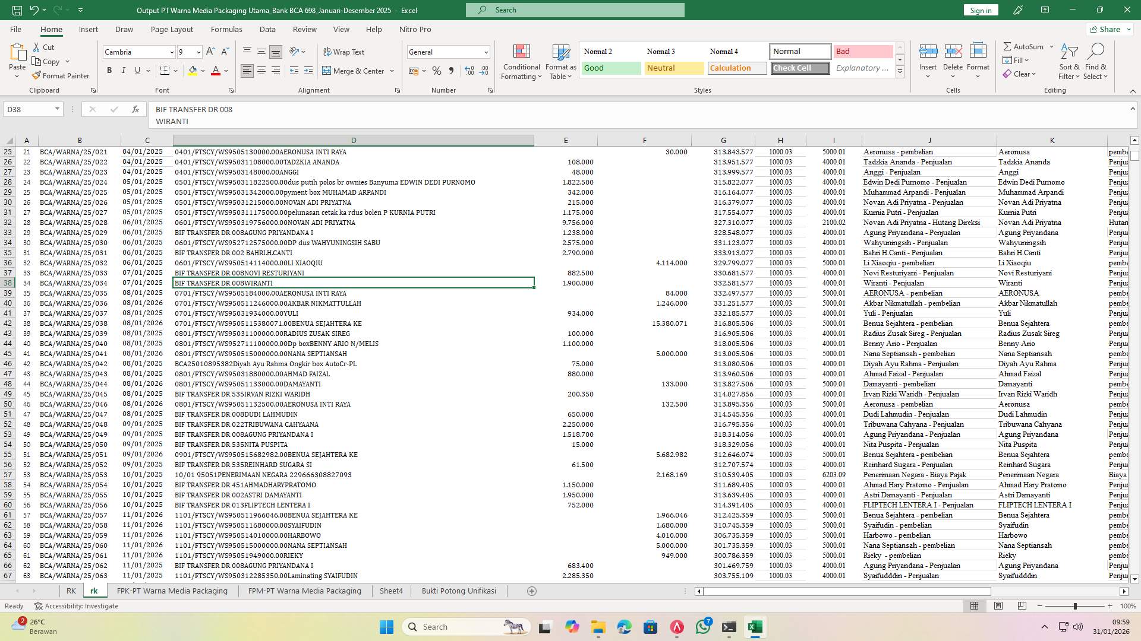The image size is (1141, 641).
Task: Enable Wrap Text
Action: [x=345, y=52]
